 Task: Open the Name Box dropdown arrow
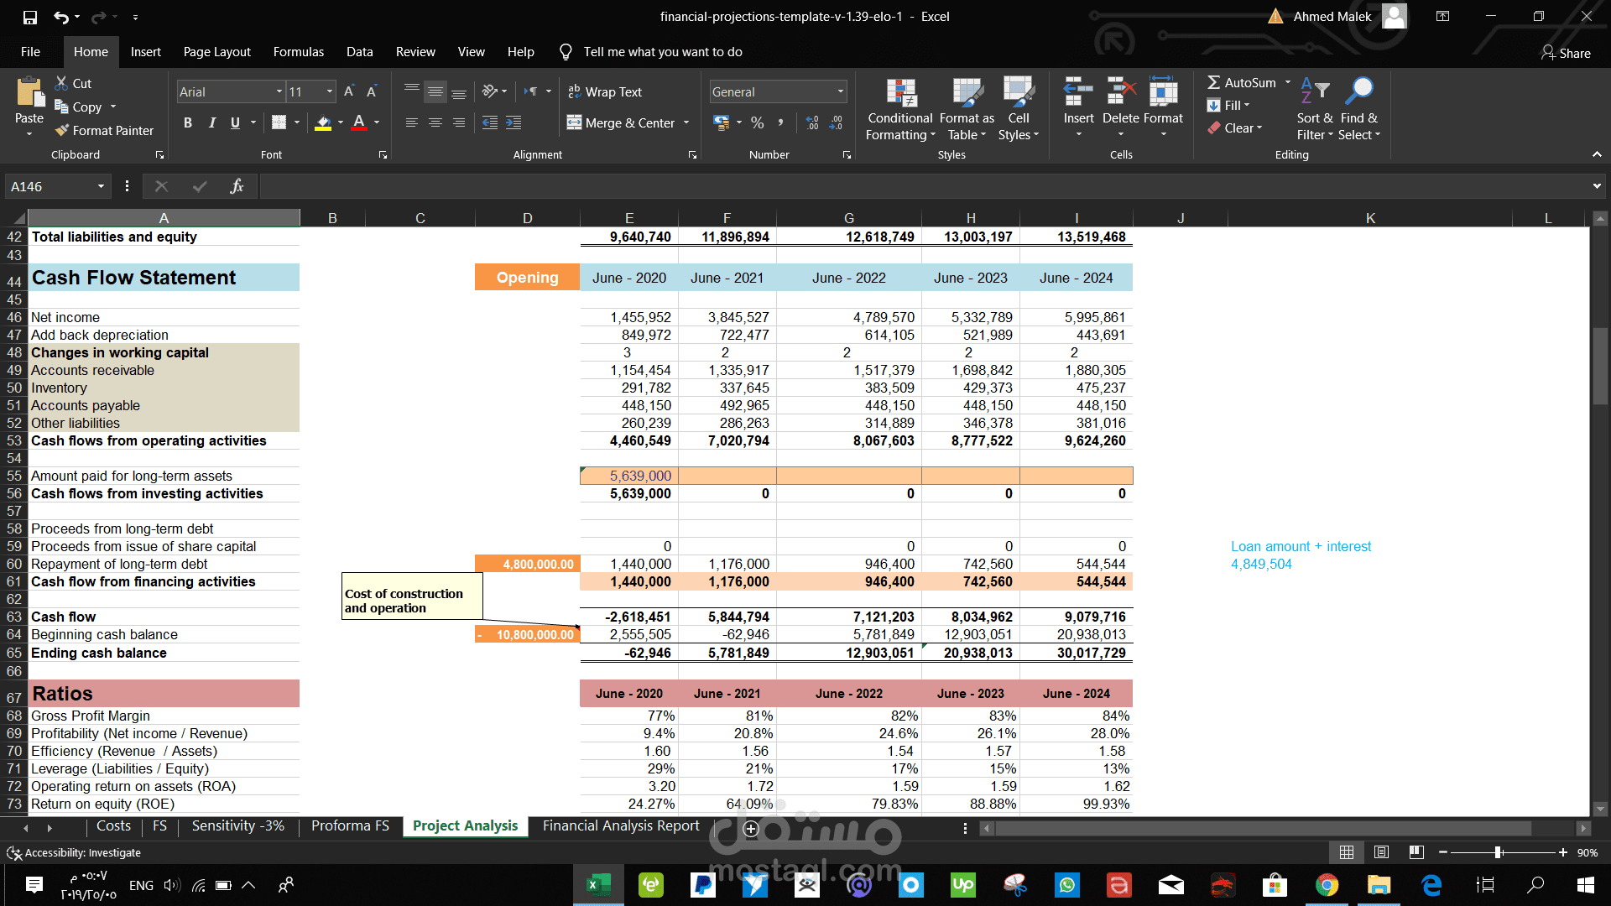pos(101,186)
